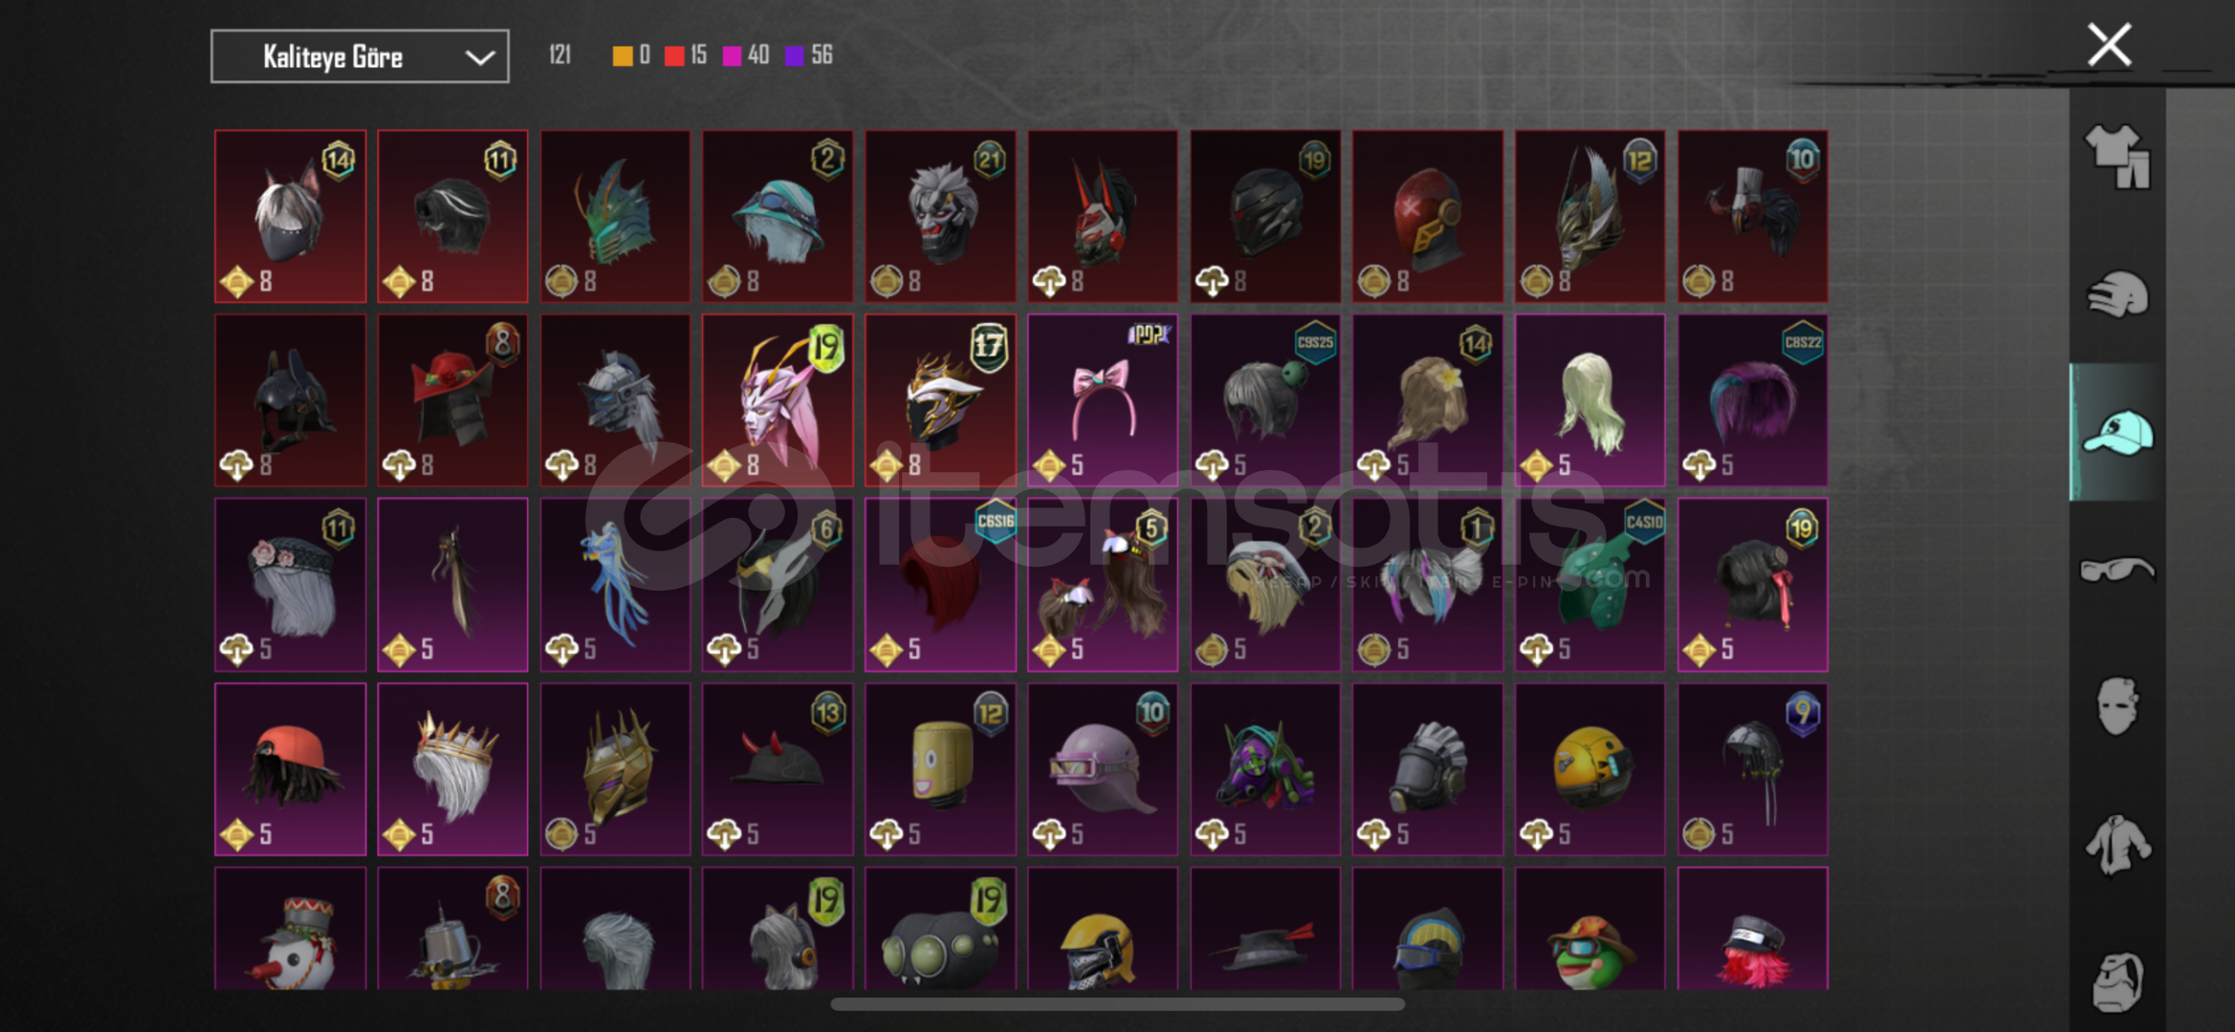2235x1032 pixels.
Task: Select the snowman head item
Action: coord(290,929)
